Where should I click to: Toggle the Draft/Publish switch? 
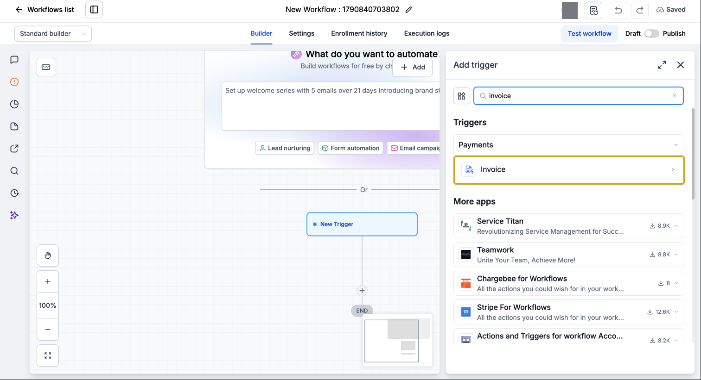651,34
